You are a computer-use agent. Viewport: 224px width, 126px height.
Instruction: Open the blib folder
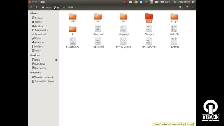coord(72,18)
